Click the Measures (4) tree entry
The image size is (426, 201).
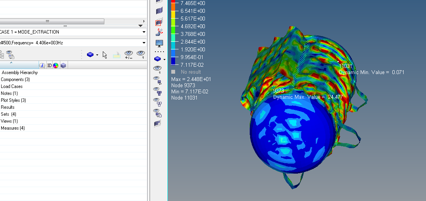[13, 128]
